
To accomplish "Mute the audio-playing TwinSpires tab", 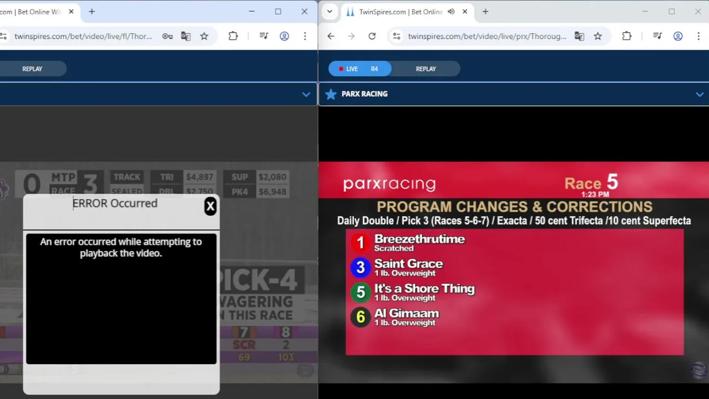I will tap(451, 12).
